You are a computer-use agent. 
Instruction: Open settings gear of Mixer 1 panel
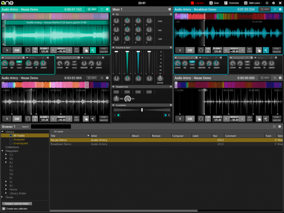pos(170,10)
